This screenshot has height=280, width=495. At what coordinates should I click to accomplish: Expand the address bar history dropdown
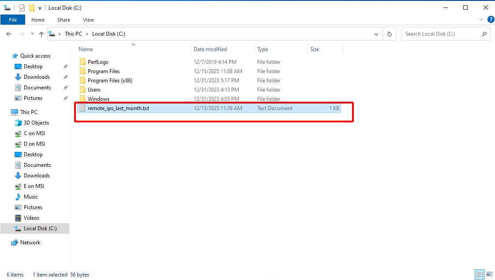point(376,34)
